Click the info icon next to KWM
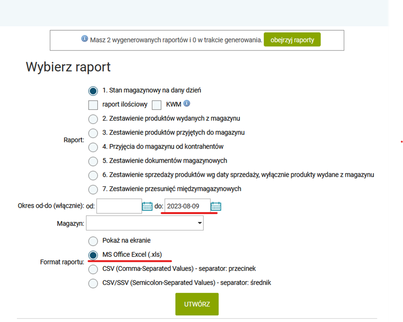This screenshot has height=322, width=403. pyautogui.click(x=187, y=103)
